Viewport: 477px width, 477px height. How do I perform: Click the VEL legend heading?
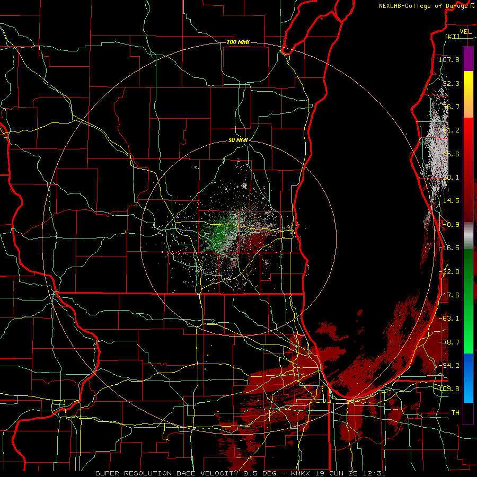pyautogui.click(x=465, y=32)
